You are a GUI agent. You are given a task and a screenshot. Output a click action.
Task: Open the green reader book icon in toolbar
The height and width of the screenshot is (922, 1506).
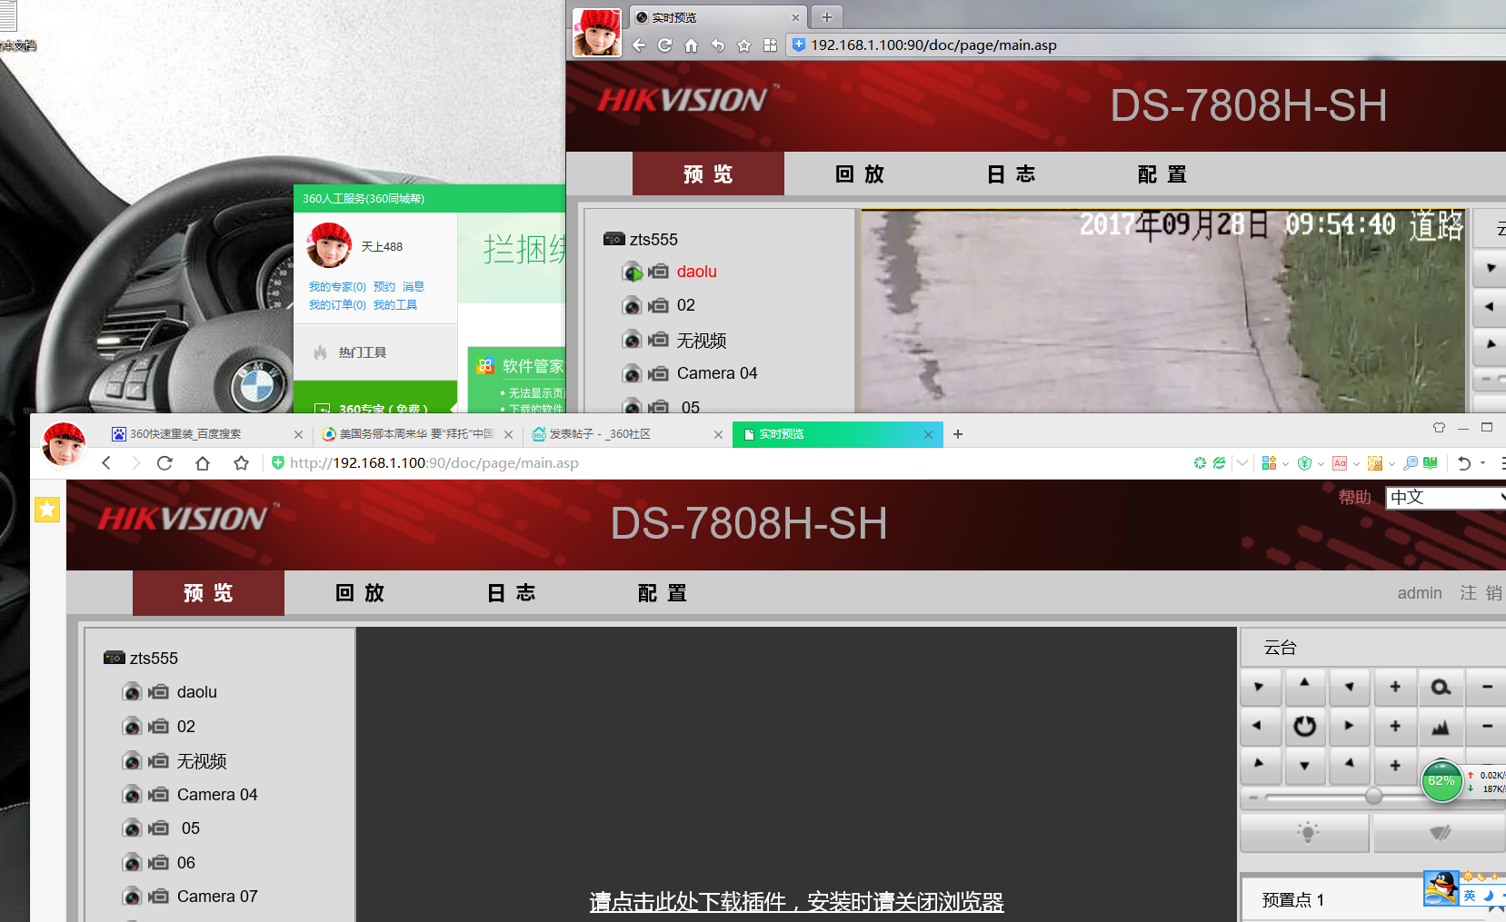(x=1431, y=463)
